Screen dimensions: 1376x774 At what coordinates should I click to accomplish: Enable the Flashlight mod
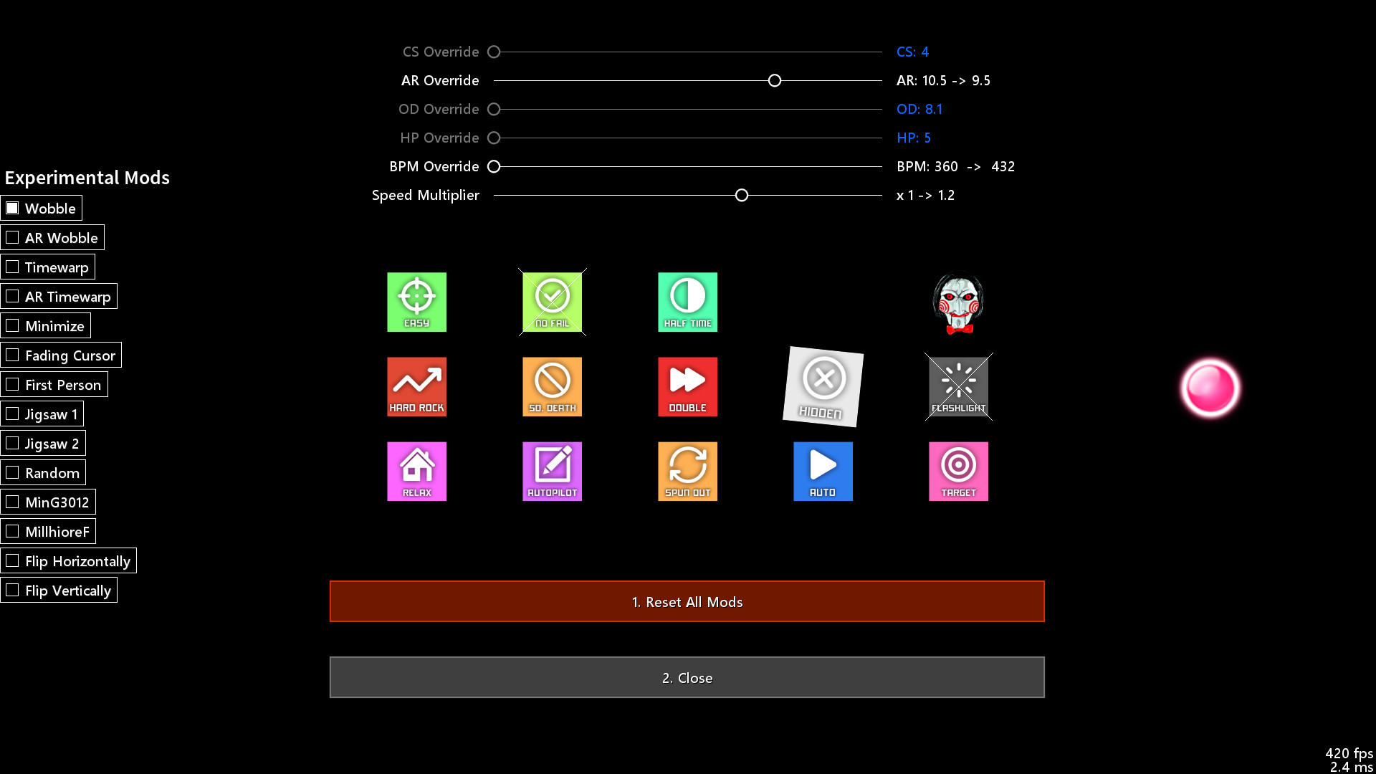click(957, 386)
